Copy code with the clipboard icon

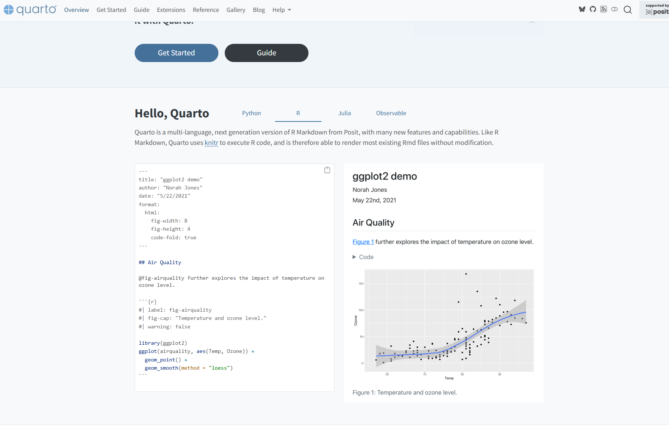327,170
